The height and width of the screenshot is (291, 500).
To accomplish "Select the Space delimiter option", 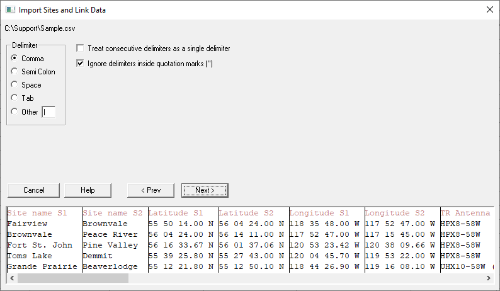I will (x=14, y=85).
